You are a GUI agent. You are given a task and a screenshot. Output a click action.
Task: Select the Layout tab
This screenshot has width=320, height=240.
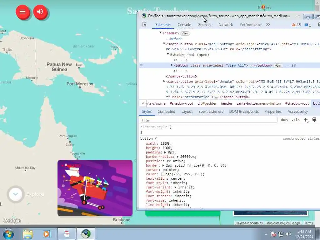point(187,112)
